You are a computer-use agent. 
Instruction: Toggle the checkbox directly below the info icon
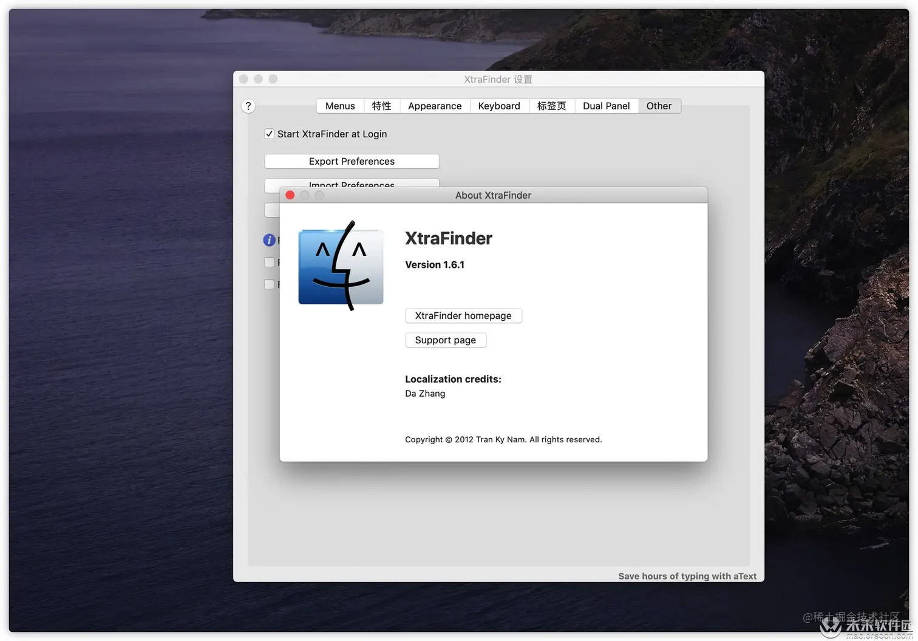(269, 262)
